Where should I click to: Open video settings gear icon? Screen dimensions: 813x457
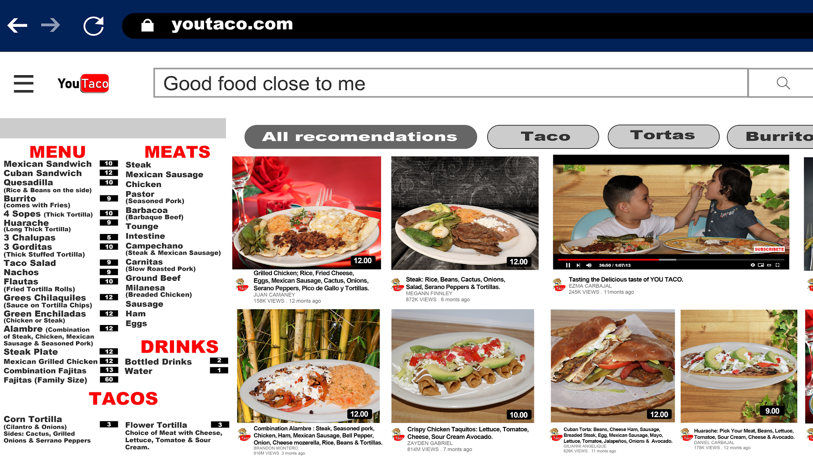[752, 265]
